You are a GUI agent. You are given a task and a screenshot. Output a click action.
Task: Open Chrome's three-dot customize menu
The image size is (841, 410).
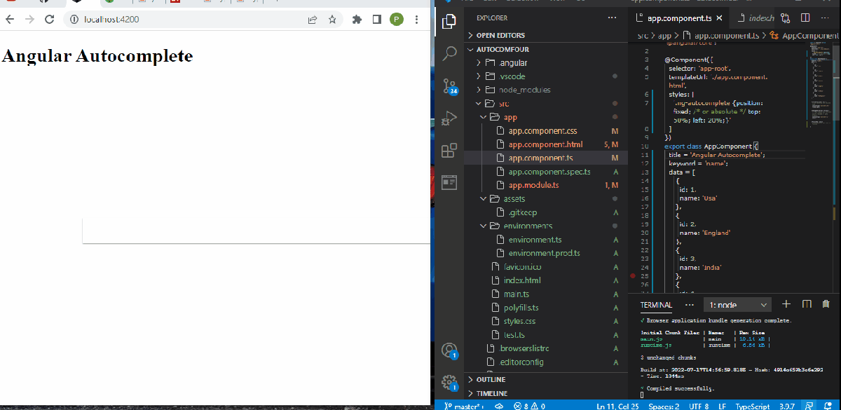416,20
